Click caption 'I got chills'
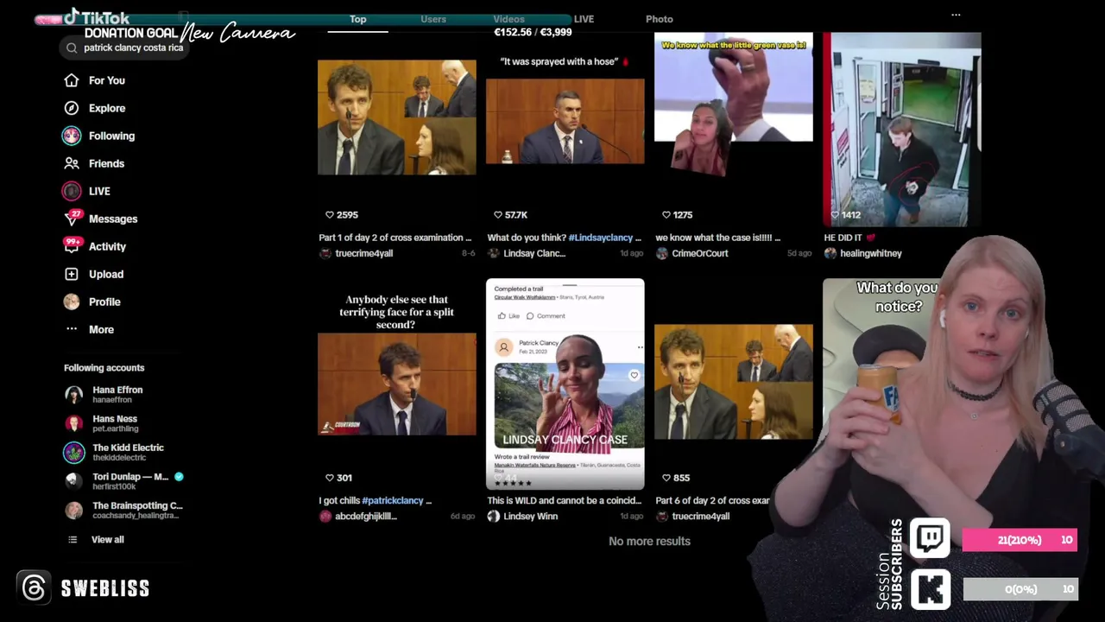The width and height of the screenshot is (1105, 622). (339, 500)
